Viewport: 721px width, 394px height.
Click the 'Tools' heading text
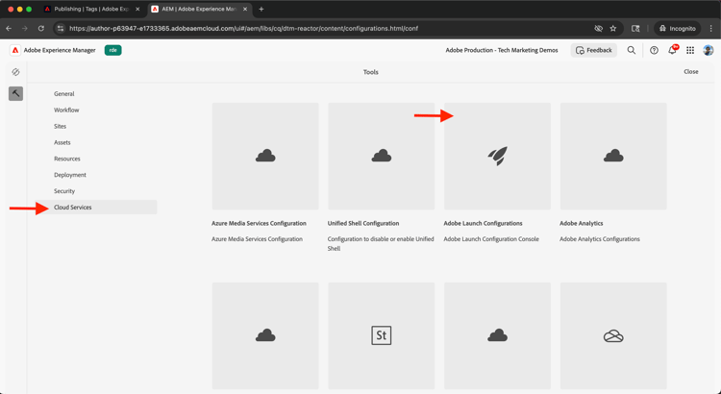(x=371, y=72)
